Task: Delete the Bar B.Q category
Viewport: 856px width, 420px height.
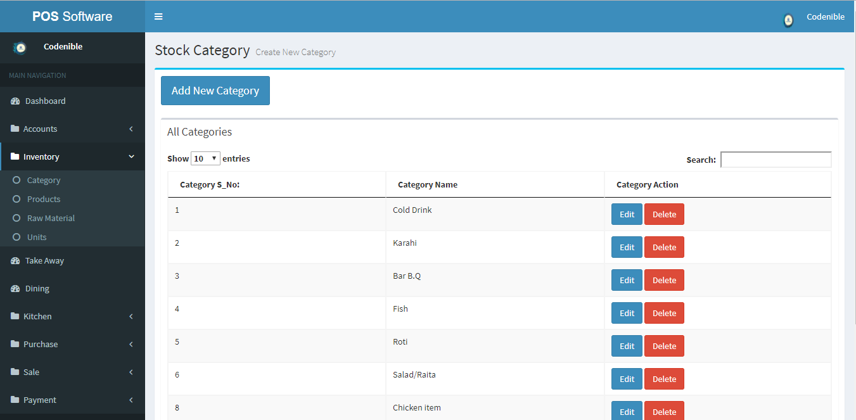Action: tap(664, 280)
